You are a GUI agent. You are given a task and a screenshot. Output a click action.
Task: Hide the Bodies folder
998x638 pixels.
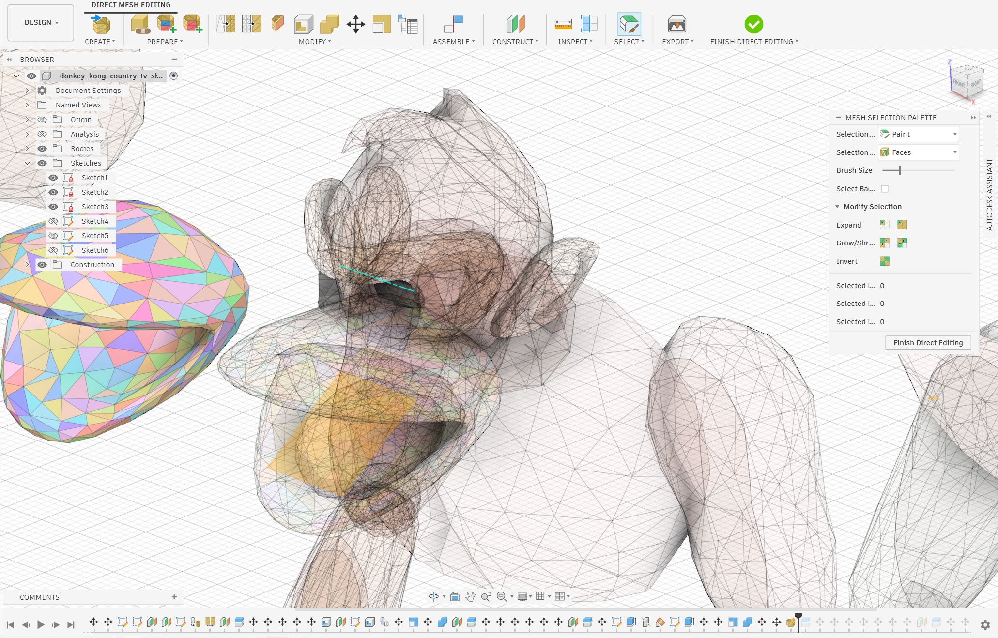pyautogui.click(x=42, y=149)
